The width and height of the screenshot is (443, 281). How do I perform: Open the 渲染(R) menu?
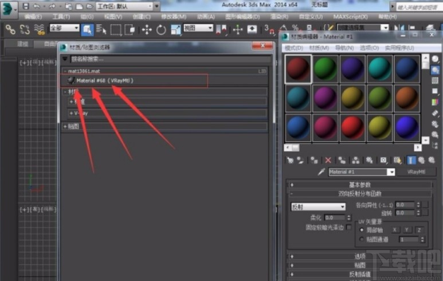point(280,17)
